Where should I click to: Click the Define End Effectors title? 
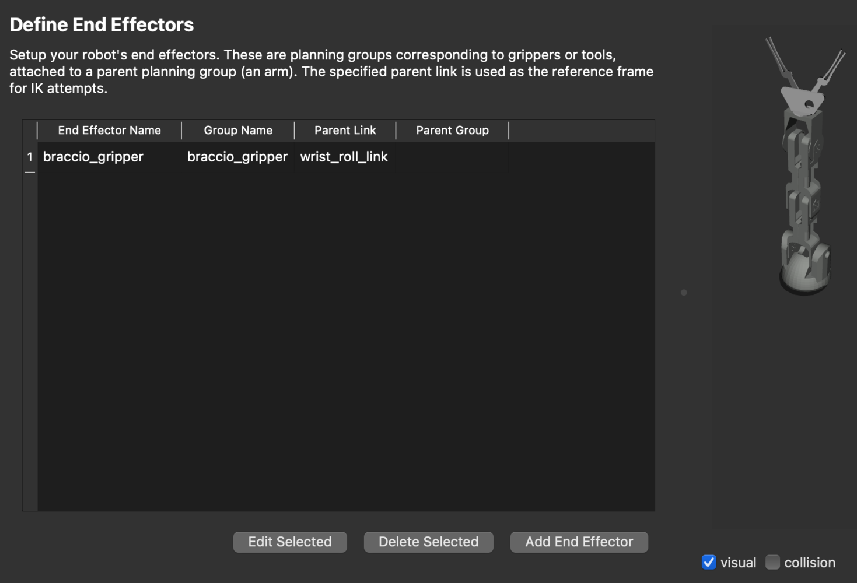coord(102,25)
